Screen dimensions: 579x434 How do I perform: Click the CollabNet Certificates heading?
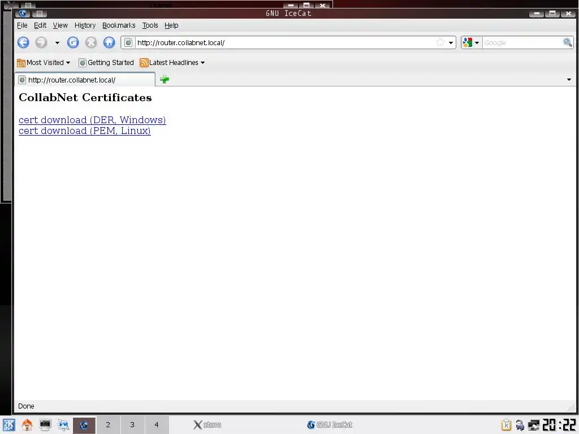click(x=85, y=97)
